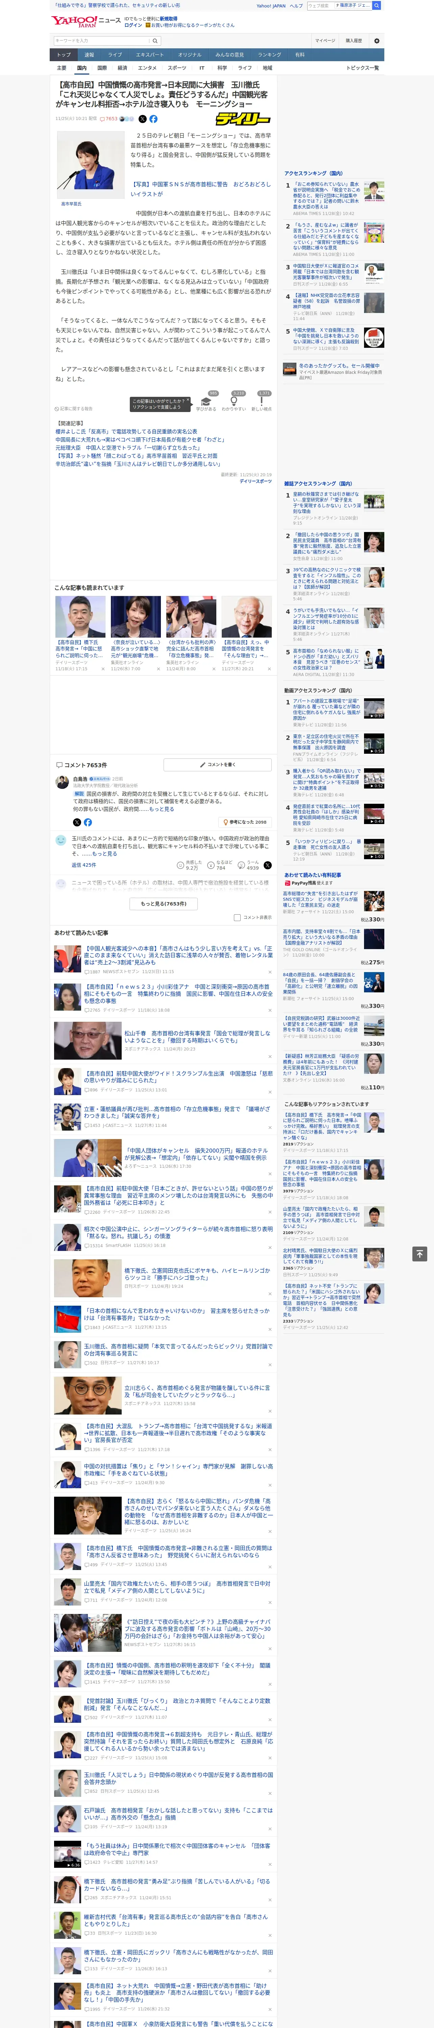React with 新しい視点 exclamation icon
This screenshot has height=2028, width=434.
pyautogui.click(x=262, y=401)
